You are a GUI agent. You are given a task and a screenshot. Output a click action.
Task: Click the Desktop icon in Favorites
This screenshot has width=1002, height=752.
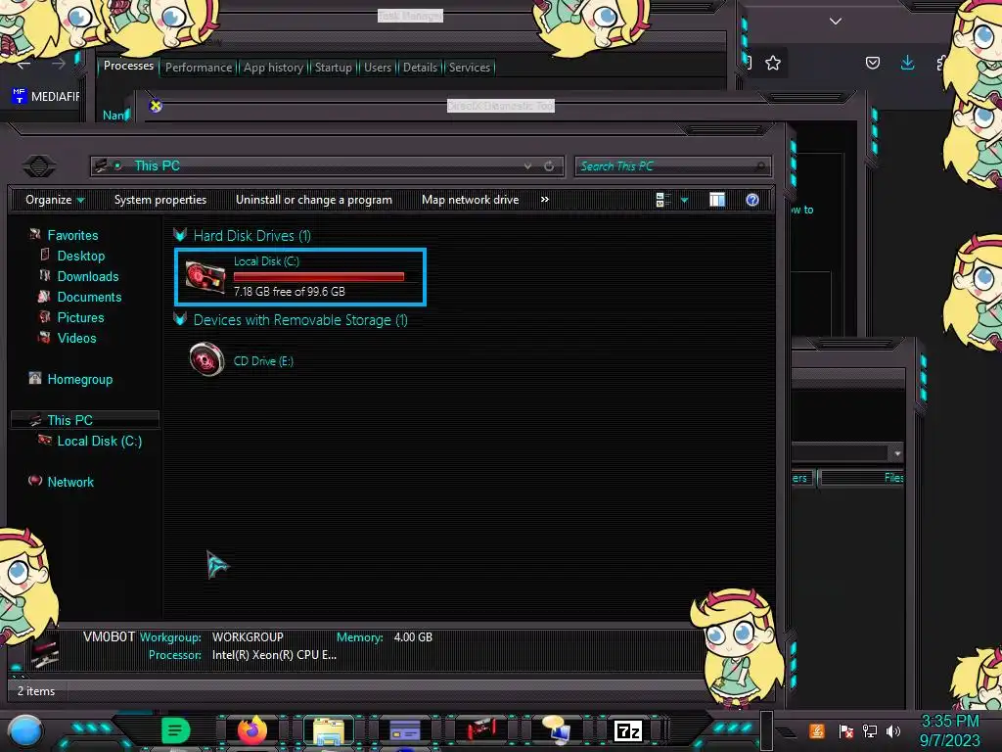tap(45, 256)
